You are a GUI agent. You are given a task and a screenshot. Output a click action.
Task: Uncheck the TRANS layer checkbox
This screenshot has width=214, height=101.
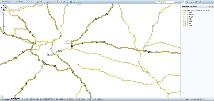188,17
